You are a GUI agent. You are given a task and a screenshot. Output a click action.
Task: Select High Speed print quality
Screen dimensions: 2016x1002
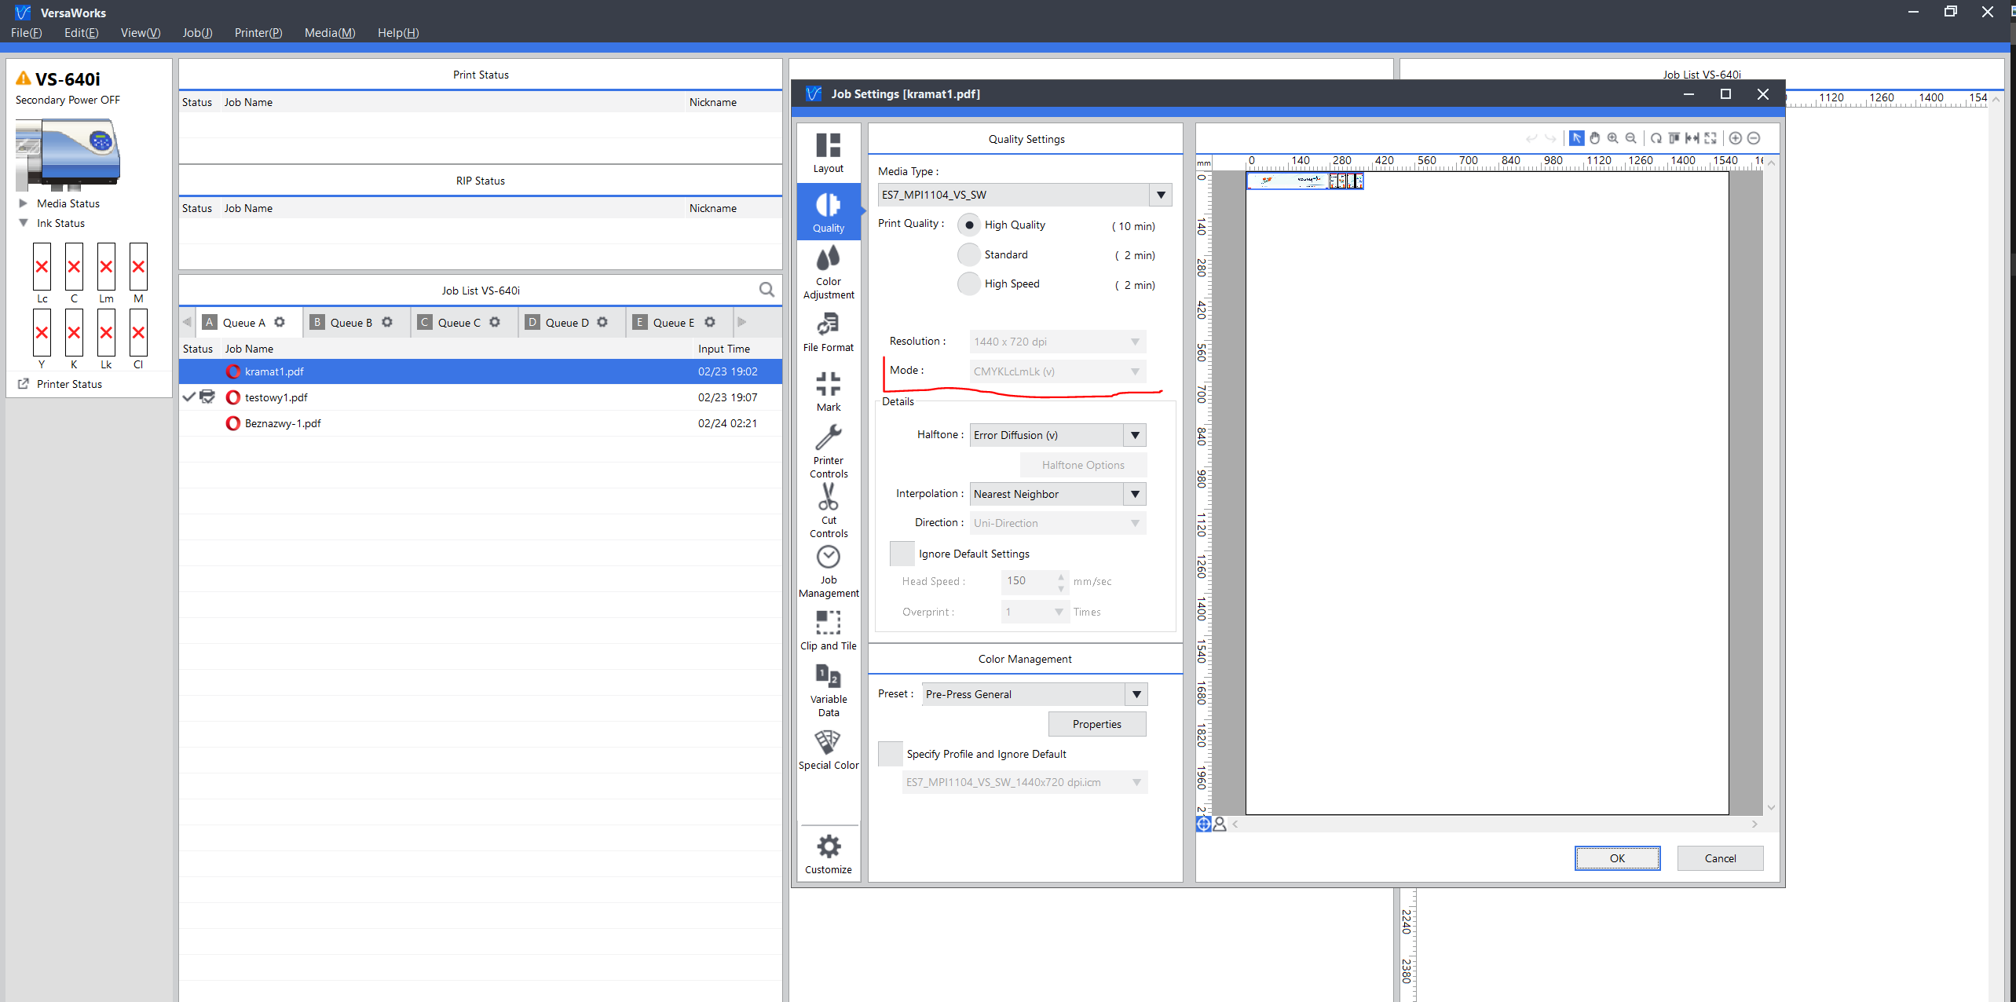point(969,283)
